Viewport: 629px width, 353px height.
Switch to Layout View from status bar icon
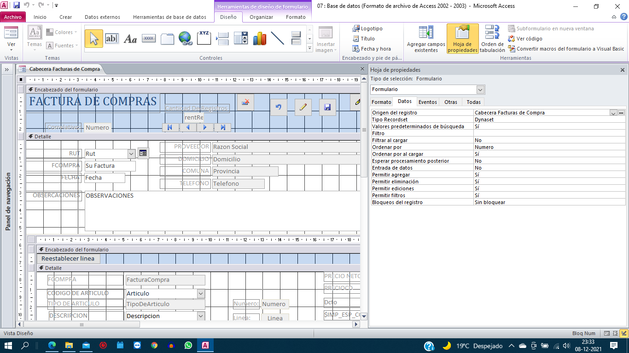pos(616,333)
